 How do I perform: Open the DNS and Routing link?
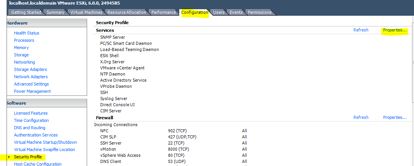pyautogui.click(x=30, y=128)
